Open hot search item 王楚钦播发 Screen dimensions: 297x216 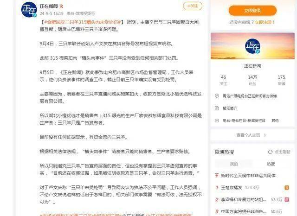coord(231,188)
